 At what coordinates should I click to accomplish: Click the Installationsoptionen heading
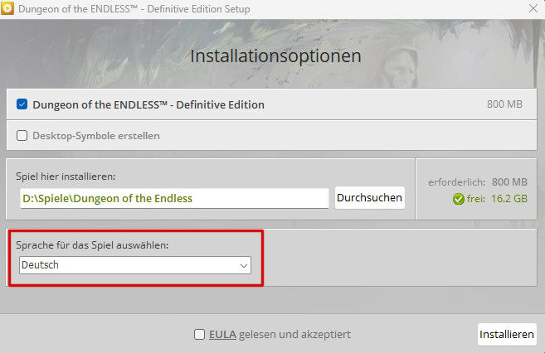(275, 56)
